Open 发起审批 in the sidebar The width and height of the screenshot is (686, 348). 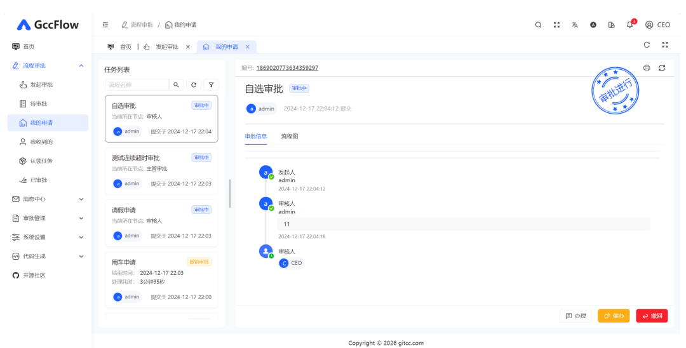[x=48, y=84]
